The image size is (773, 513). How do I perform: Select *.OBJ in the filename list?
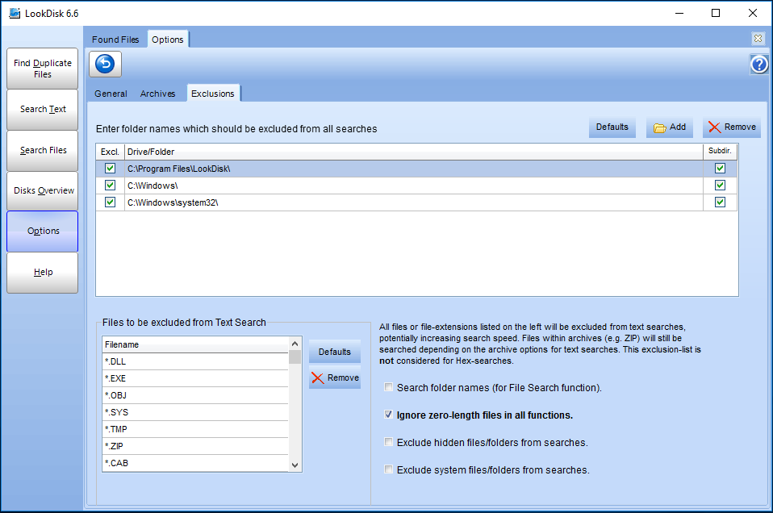tap(195, 395)
